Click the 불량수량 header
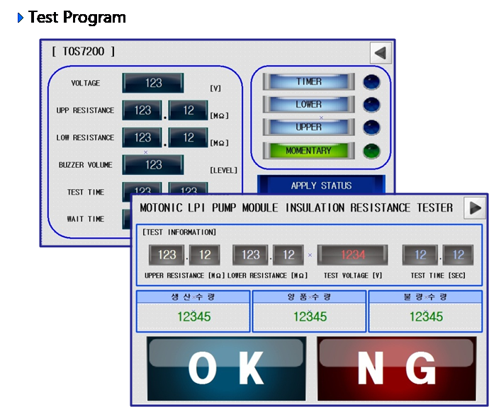Viewport: 489px width, 407px height. (x=425, y=297)
